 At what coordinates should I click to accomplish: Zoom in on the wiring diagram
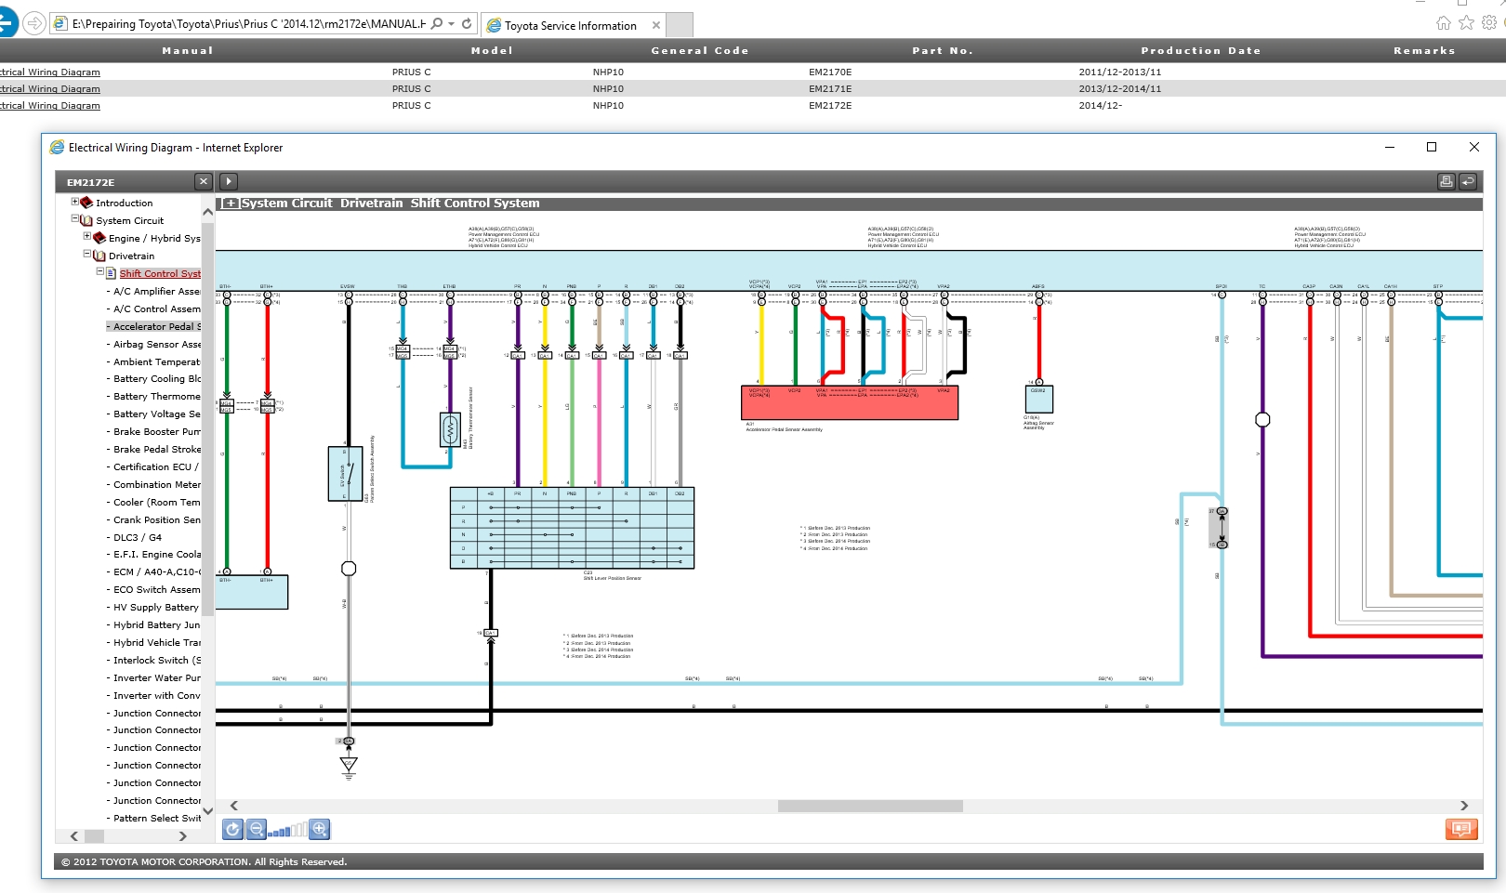pyautogui.click(x=319, y=829)
